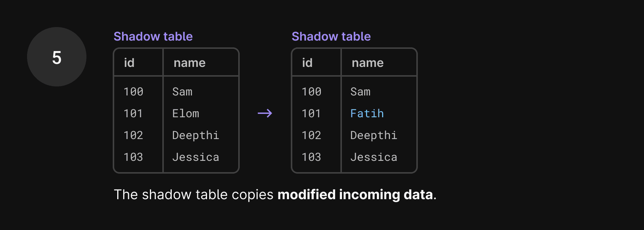Click id column header in right table
644x230 pixels.
click(307, 62)
